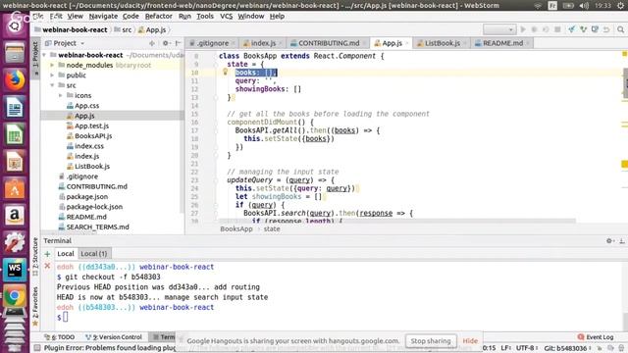Open BooksAPI.js in the project tree
This screenshot has width=628, height=353.
coord(93,135)
